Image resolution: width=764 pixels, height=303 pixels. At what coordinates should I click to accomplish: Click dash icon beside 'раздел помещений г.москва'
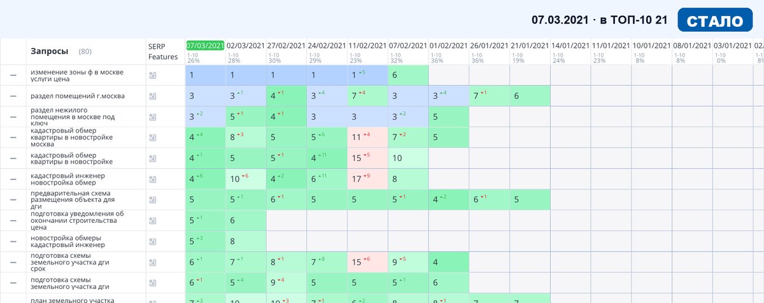[13, 96]
